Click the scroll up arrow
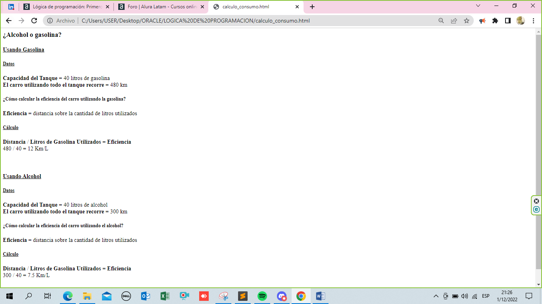542x304 pixels. point(538,31)
